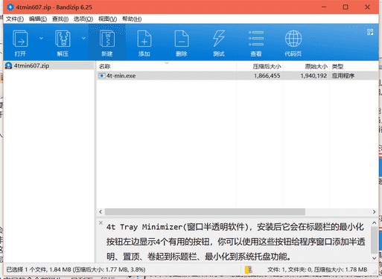Click the Extract (解压) toolbar icon
382x279 pixels.
tap(63, 39)
